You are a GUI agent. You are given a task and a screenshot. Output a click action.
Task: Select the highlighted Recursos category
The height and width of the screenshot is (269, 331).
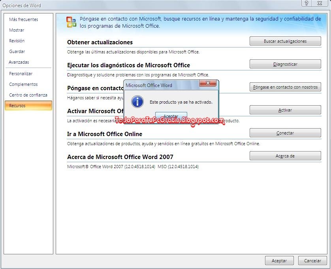[28, 106]
